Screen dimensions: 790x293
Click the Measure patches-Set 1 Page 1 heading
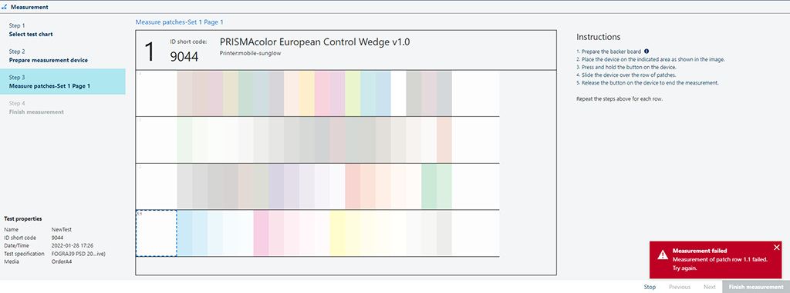pos(179,22)
